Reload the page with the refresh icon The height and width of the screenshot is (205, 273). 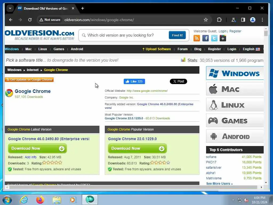(x=30, y=20)
